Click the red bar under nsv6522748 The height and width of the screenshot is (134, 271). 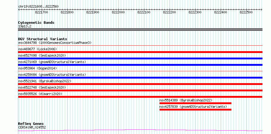point(140,90)
